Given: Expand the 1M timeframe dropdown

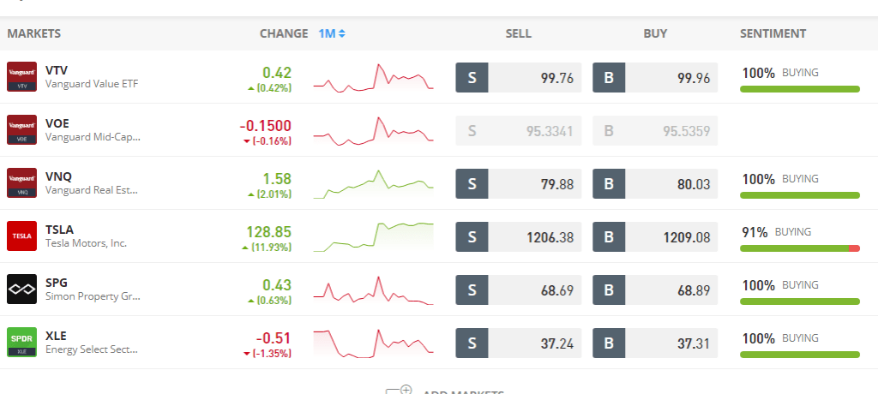Looking at the screenshot, I should [x=332, y=33].
